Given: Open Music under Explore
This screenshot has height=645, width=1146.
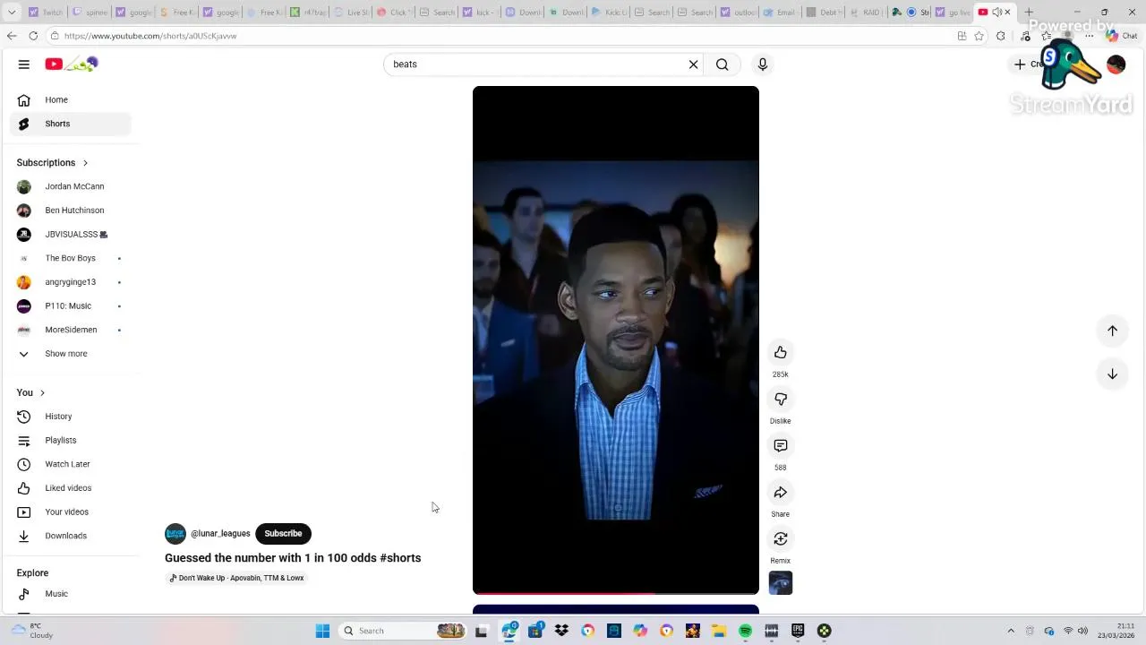Looking at the screenshot, I should click(71, 594).
